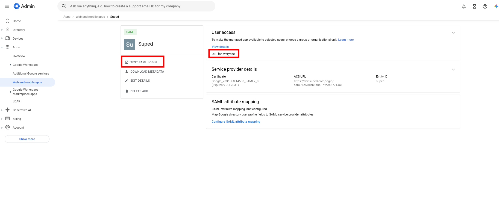Open Overview under Apps
499x219 pixels.
click(19, 56)
